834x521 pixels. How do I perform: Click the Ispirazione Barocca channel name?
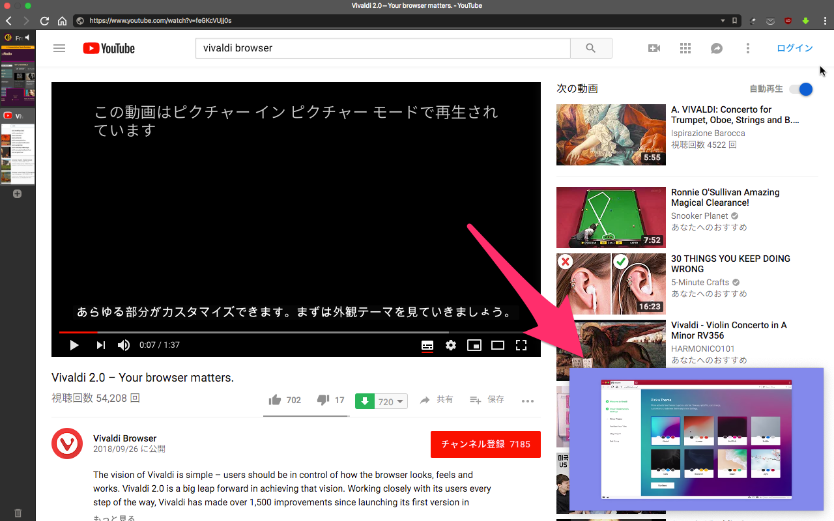point(708,133)
